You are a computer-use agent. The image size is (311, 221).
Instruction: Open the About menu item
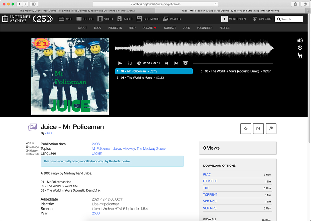pos(82,28)
